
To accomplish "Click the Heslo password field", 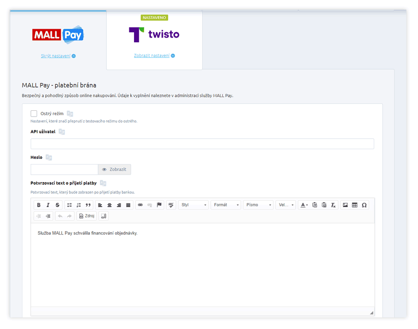I will [x=64, y=170].
